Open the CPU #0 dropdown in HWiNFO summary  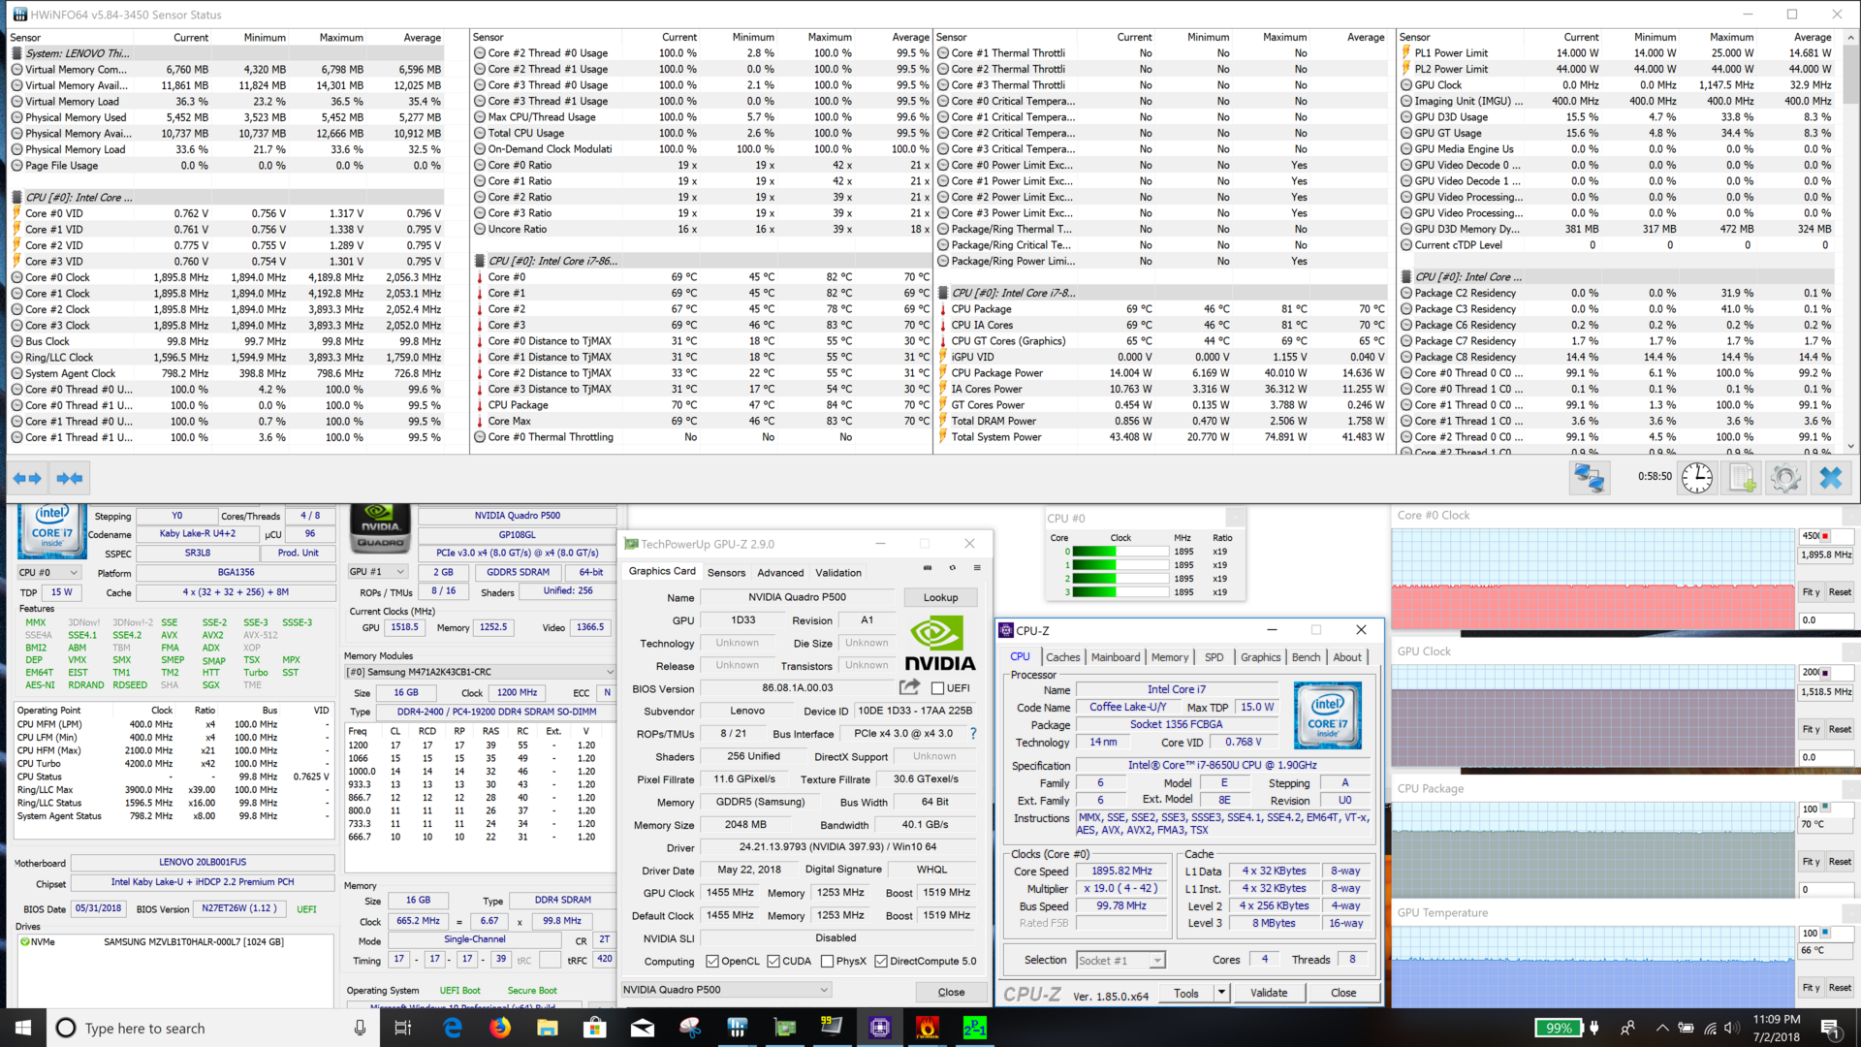click(48, 572)
